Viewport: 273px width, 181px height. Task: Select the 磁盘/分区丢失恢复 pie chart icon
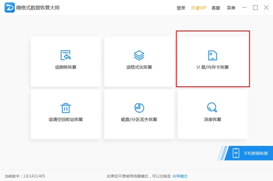(139, 108)
